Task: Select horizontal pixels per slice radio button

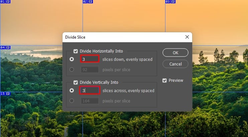Action: click(72, 69)
